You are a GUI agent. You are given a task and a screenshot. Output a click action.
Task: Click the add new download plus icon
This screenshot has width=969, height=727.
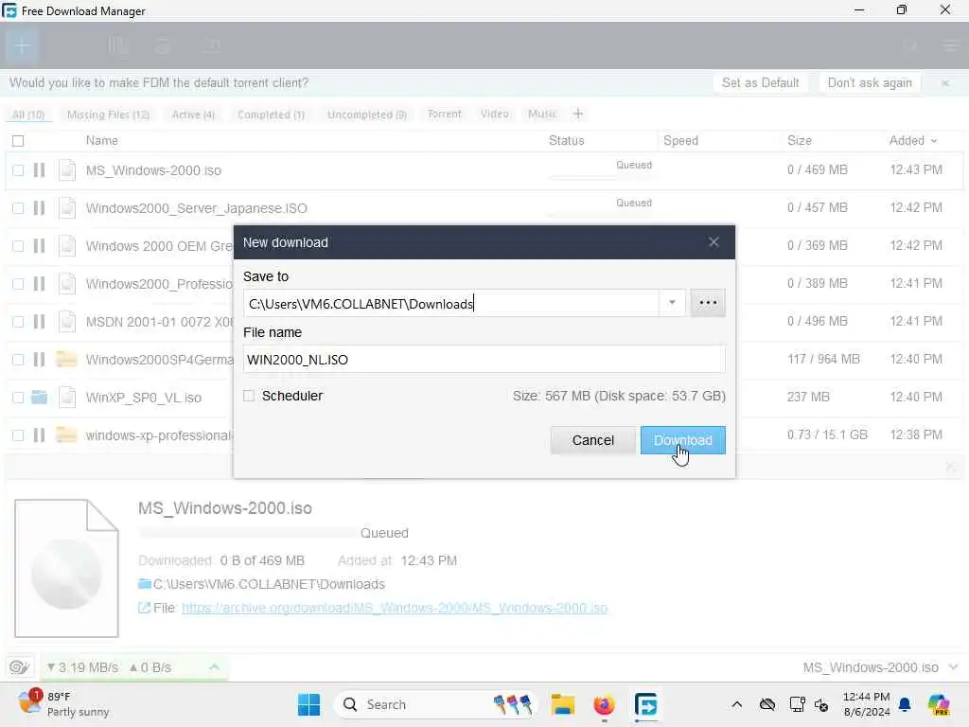(x=22, y=45)
